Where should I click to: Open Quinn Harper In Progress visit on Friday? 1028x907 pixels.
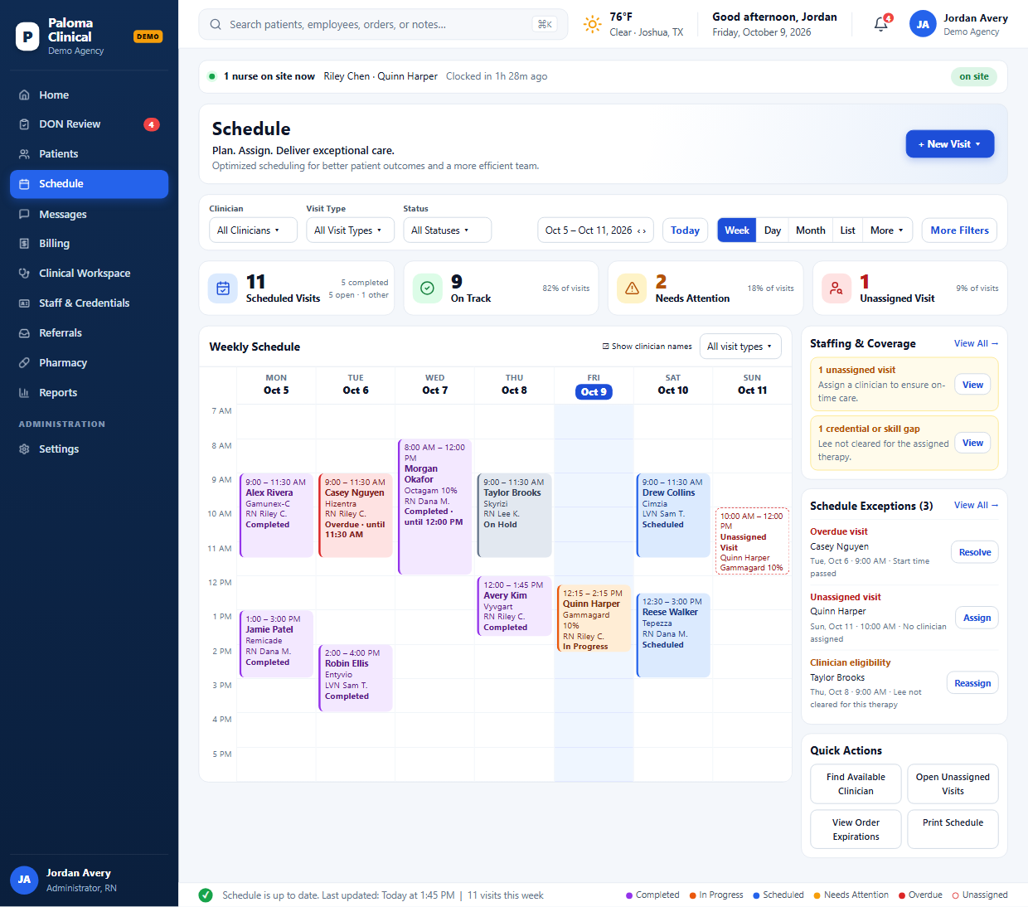click(594, 618)
